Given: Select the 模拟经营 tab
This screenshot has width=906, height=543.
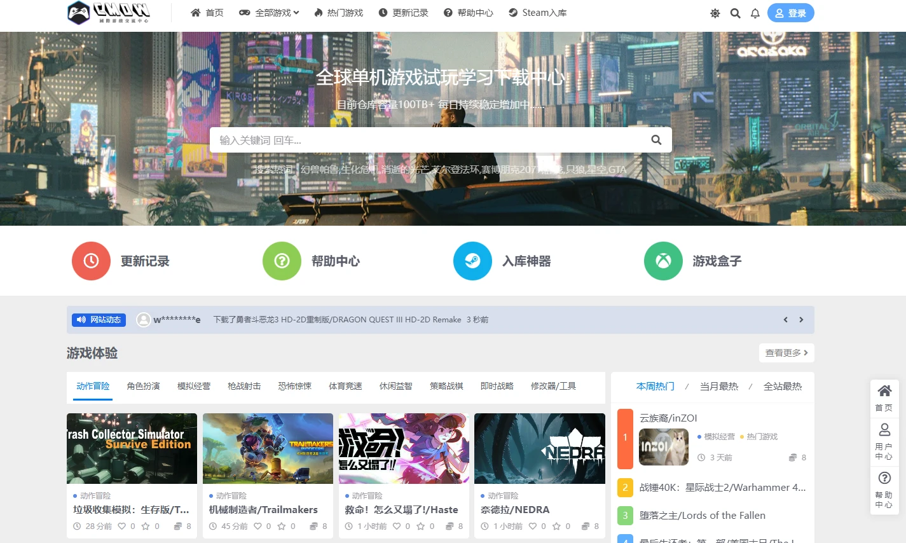Looking at the screenshot, I should point(193,386).
